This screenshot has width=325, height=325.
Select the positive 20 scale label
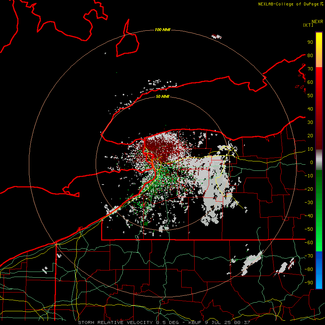point(310,135)
